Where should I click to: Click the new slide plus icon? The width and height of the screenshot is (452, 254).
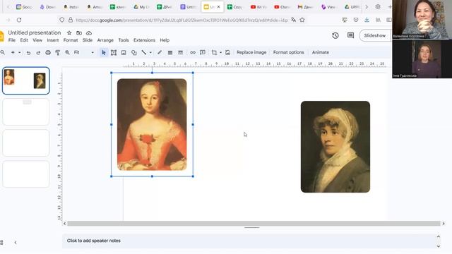point(13,52)
